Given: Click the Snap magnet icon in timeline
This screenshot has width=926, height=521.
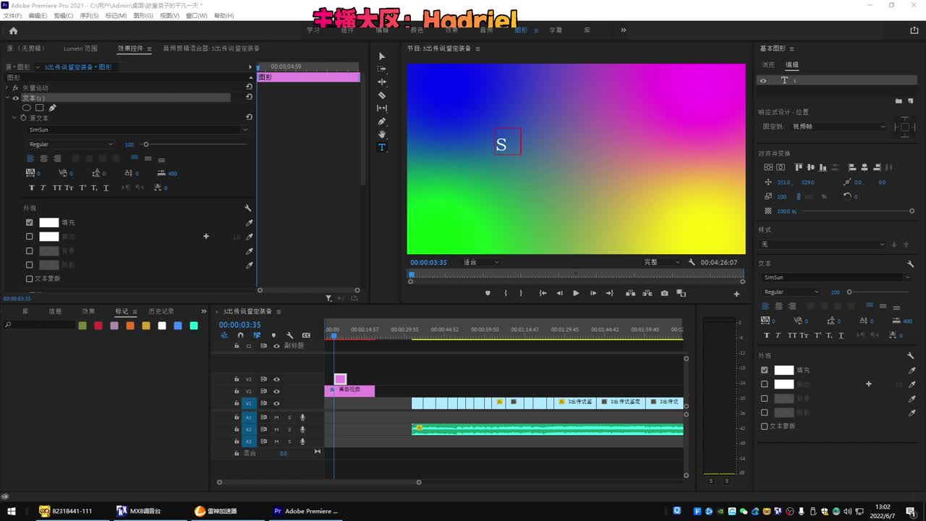Looking at the screenshot, I should [240, 335].
